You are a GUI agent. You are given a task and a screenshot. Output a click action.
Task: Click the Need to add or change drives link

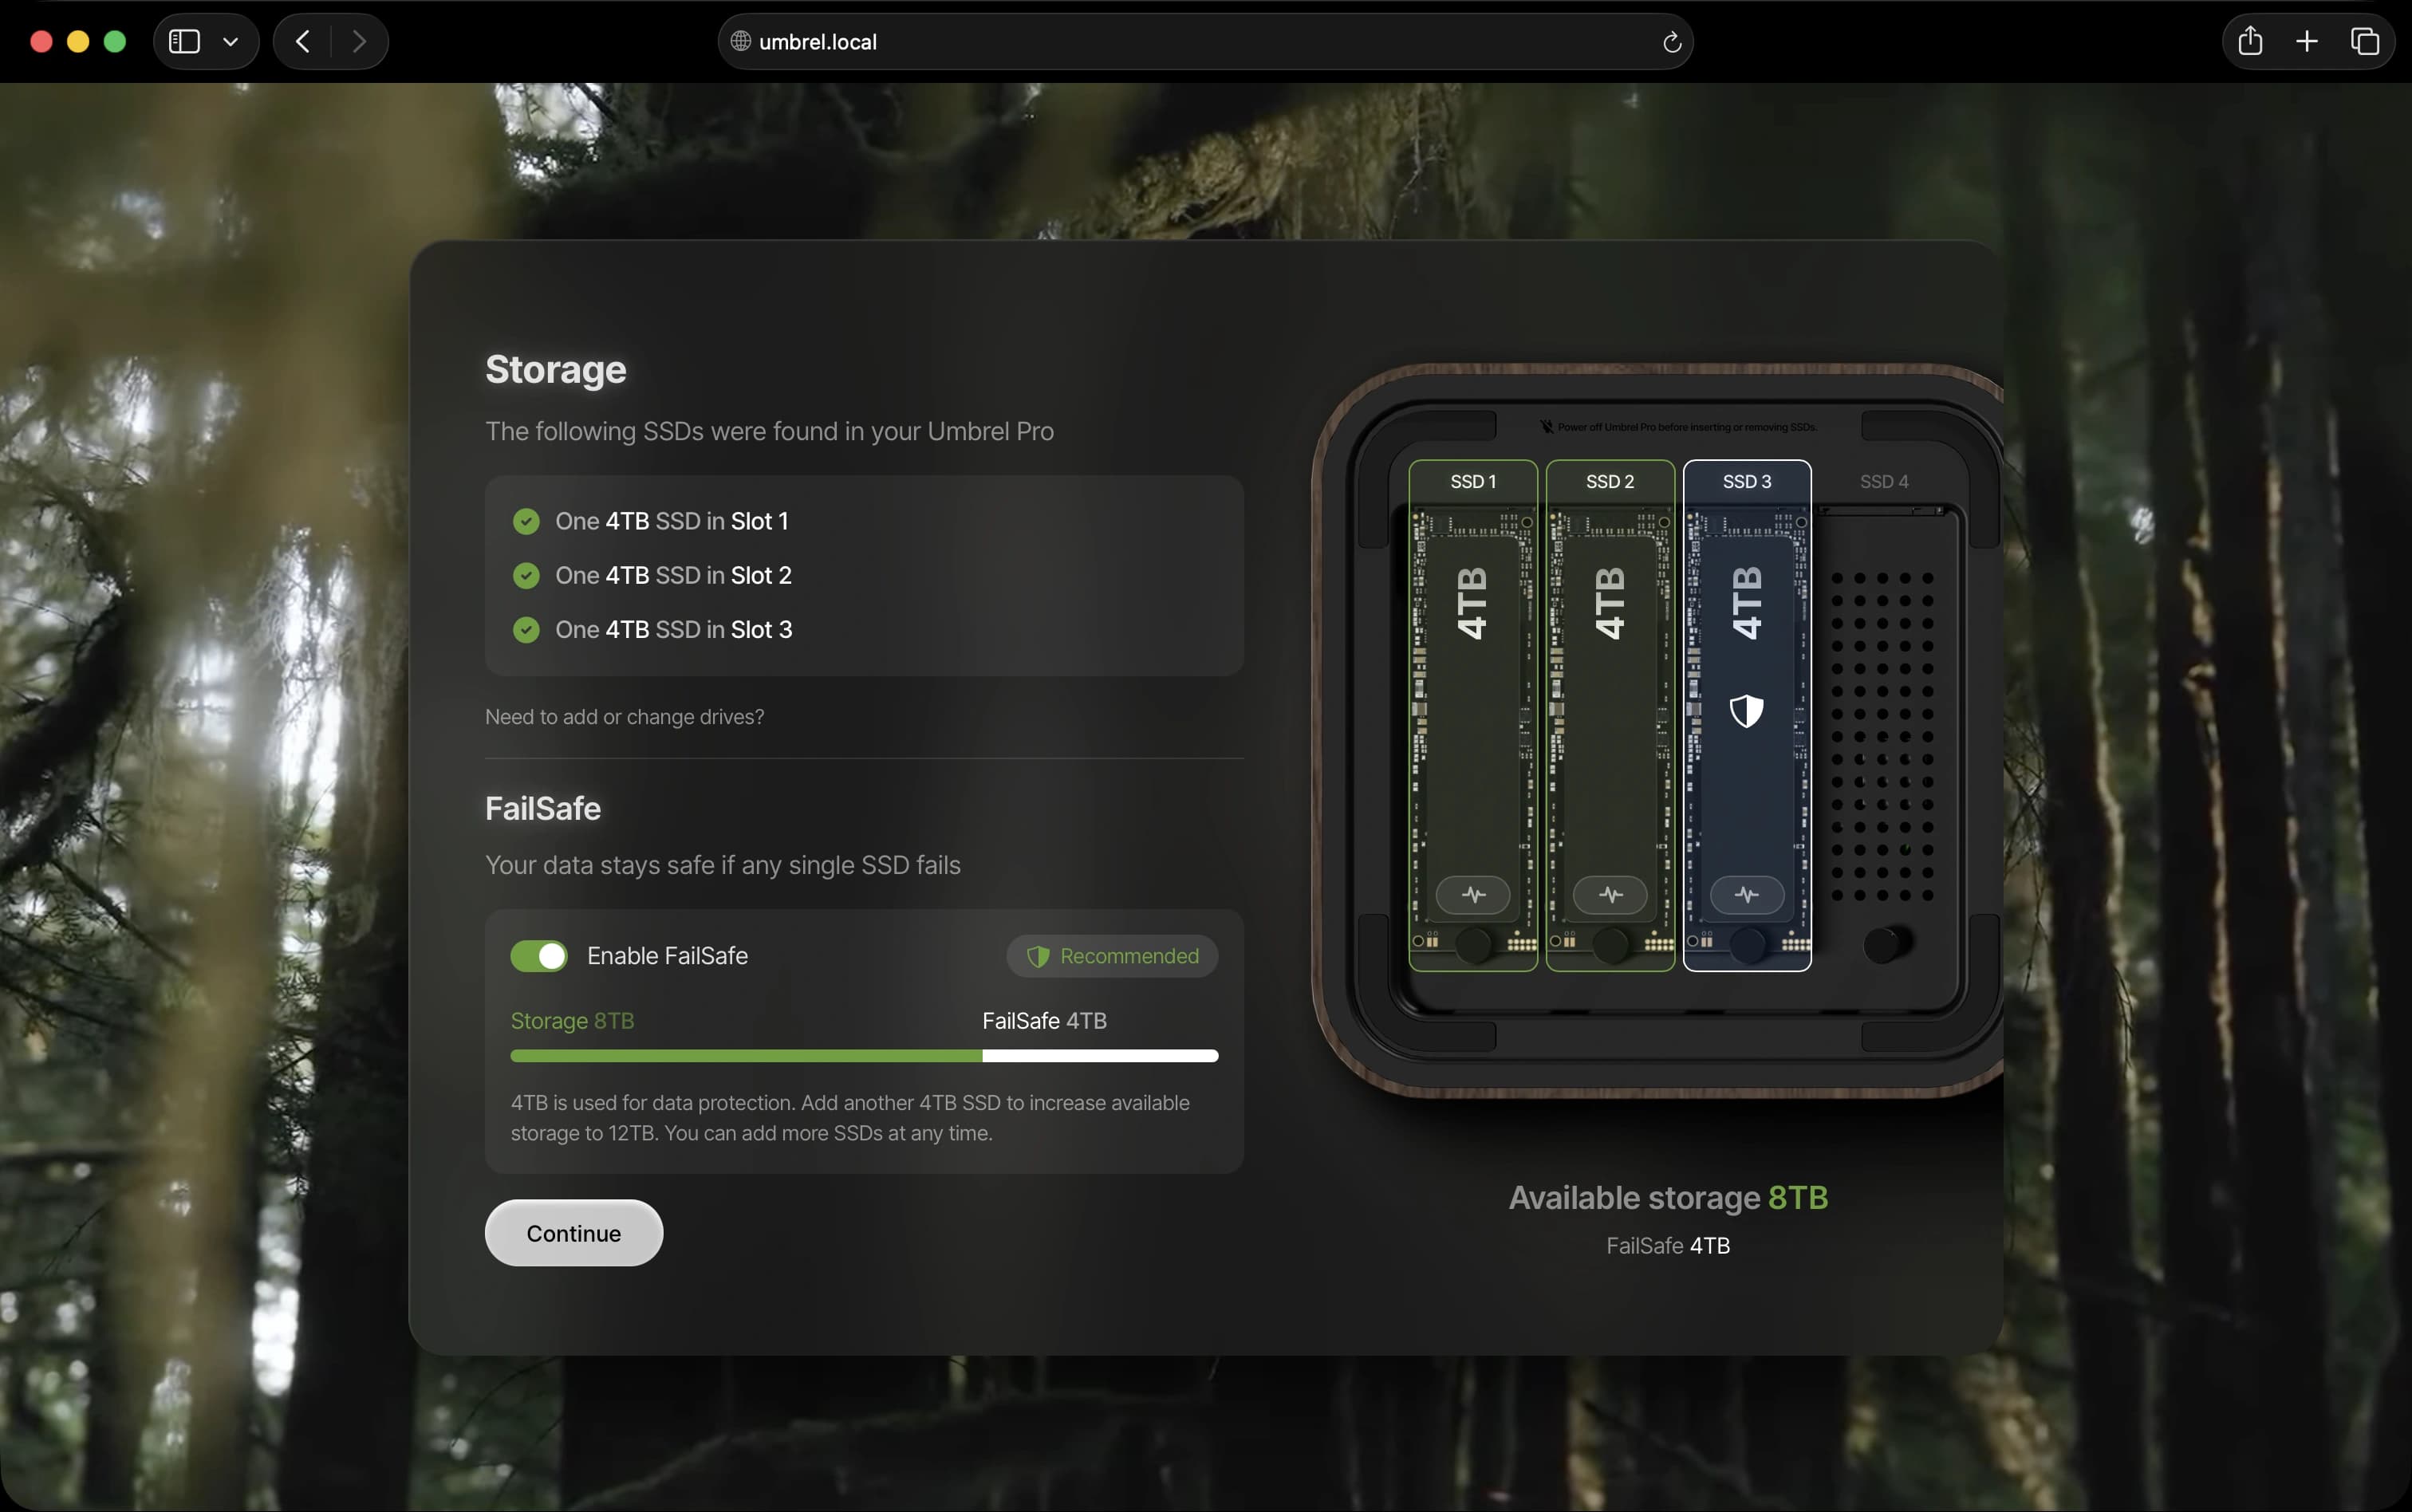point(624,717)
